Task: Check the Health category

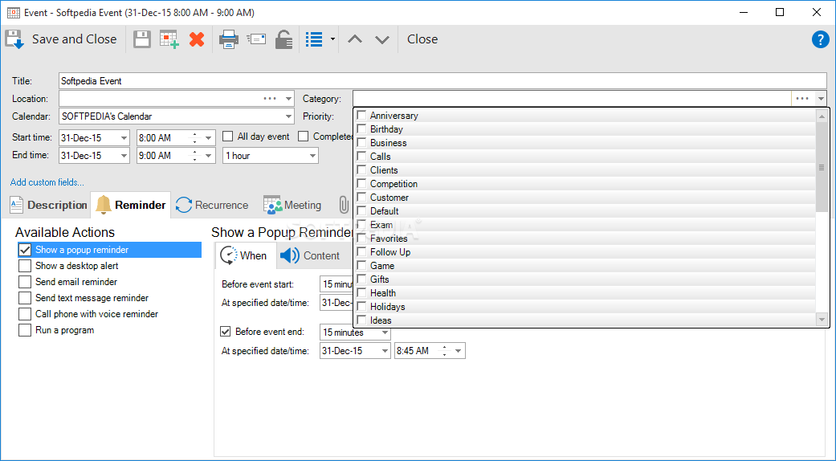Action: pyautogui.click(x=361, y=292)
